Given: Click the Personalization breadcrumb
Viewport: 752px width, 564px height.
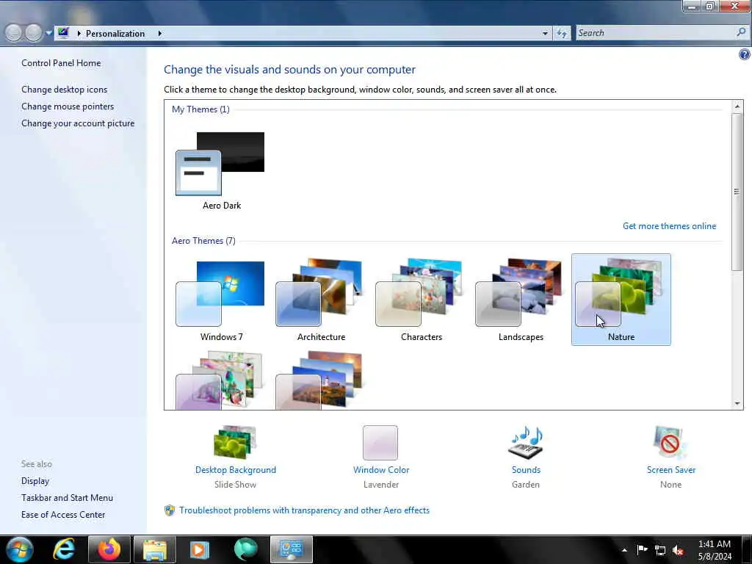Looking at the screenshot, I should (115, 34).
